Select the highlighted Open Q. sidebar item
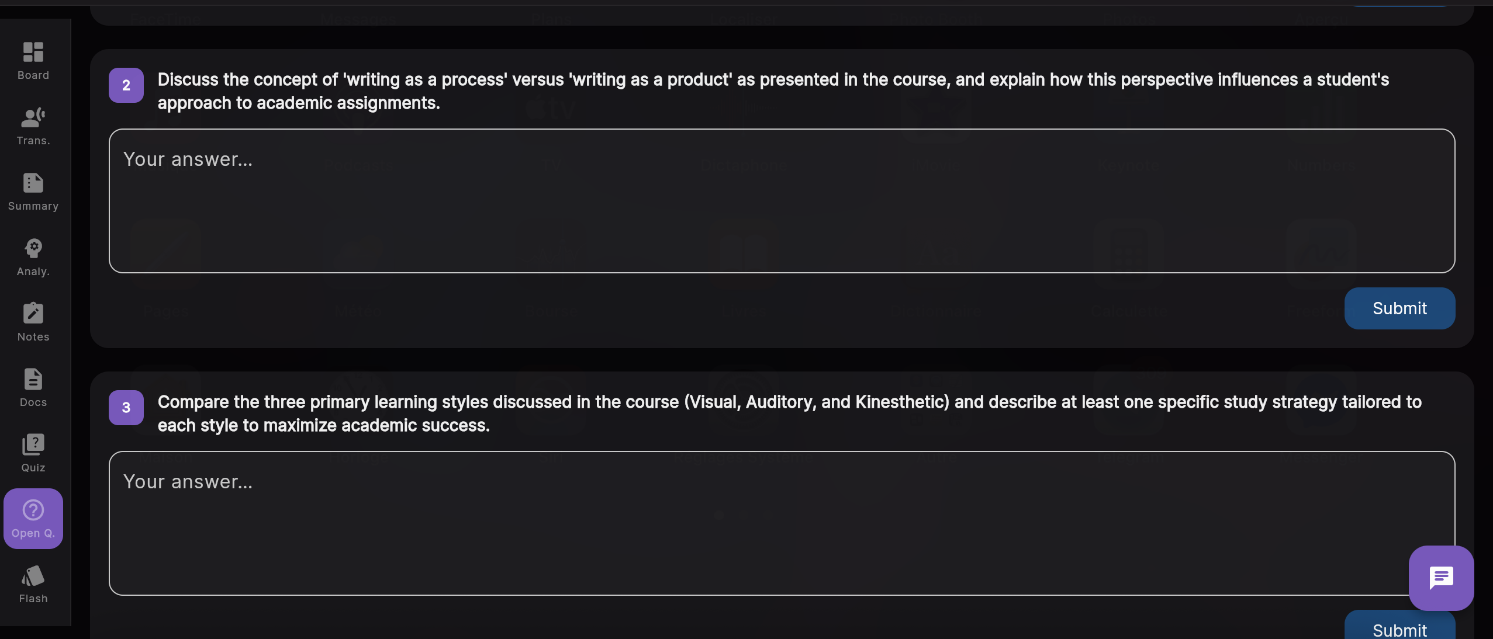This screenshot has width=1493, height=639. pos(33,518)
